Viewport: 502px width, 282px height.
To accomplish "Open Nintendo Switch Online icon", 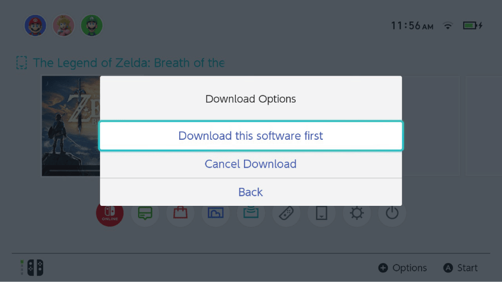I will click(109, 213).
